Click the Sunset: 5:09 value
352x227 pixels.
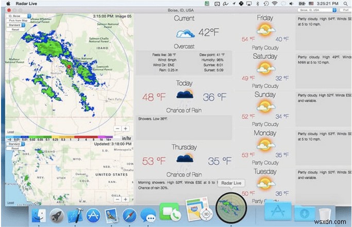coord(213,70)
